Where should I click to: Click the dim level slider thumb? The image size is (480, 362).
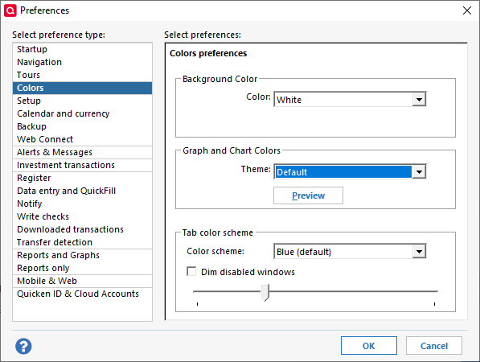click(265, 293)
